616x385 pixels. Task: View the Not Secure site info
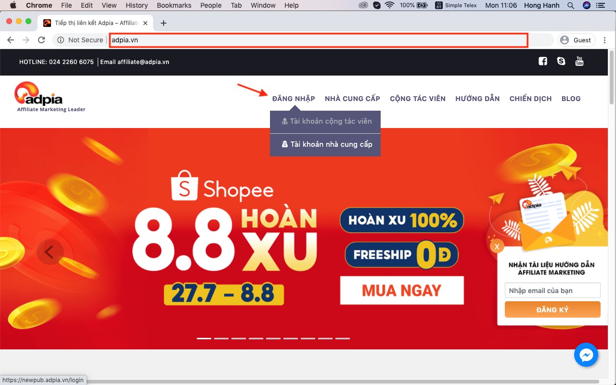click(x=80, y=40)
